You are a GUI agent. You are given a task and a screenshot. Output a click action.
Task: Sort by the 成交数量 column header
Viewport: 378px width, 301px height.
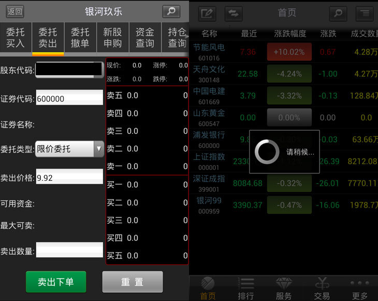(x=364, y=33)
